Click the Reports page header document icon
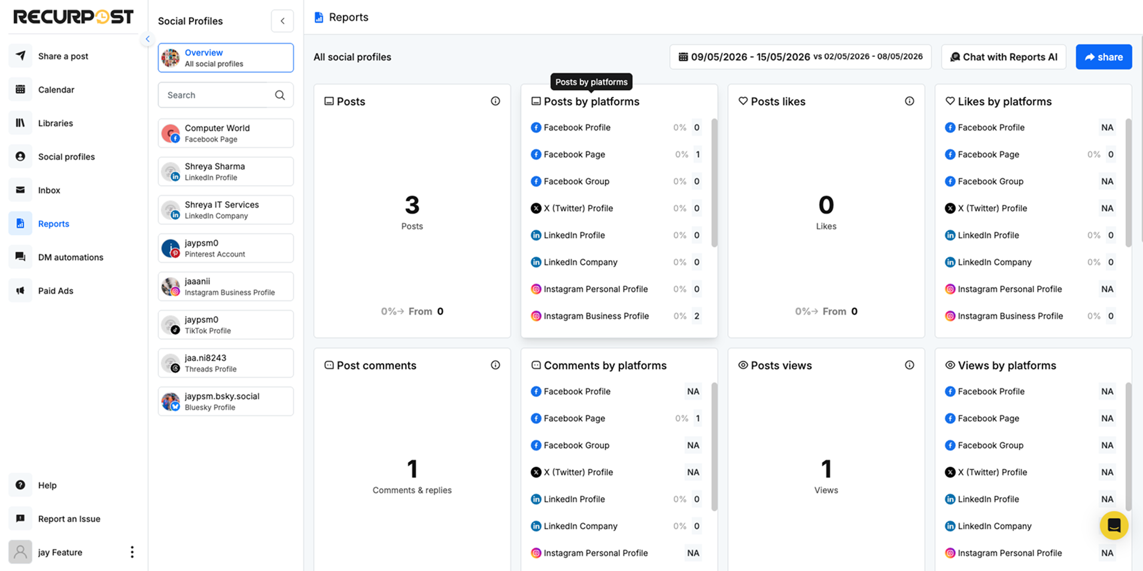This screenshot has width=1143, height=571. click(x=319, y=17)
